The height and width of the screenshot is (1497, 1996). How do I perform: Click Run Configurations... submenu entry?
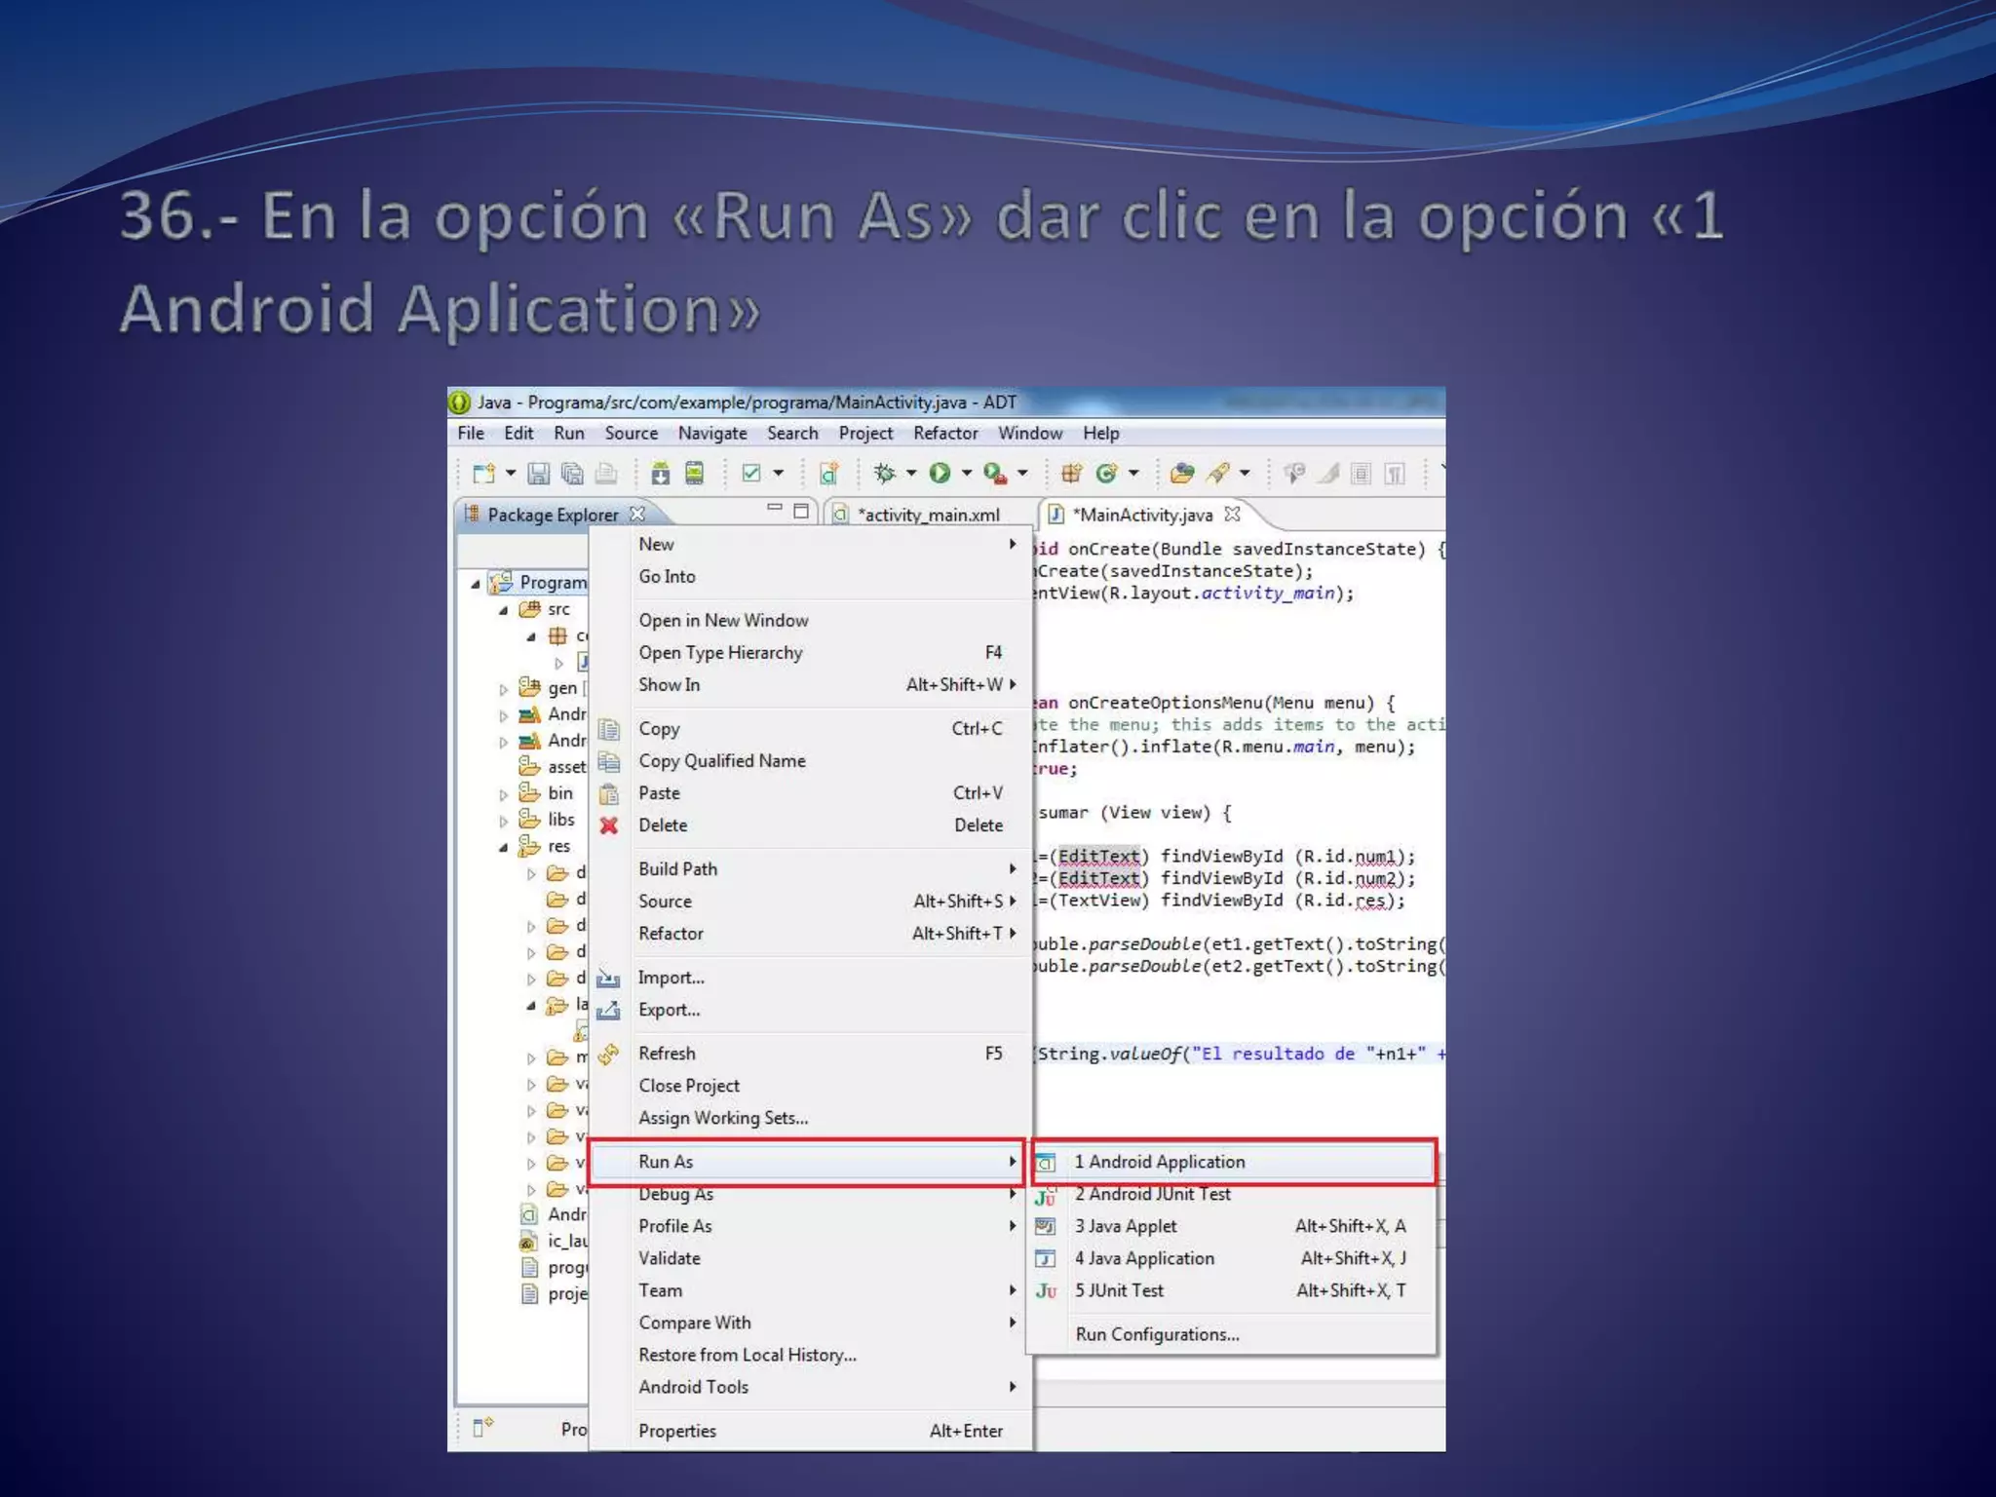tap(1157, 1334)
